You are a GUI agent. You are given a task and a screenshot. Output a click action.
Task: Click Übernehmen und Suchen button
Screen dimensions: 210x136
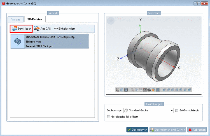[x=168, y=130]
